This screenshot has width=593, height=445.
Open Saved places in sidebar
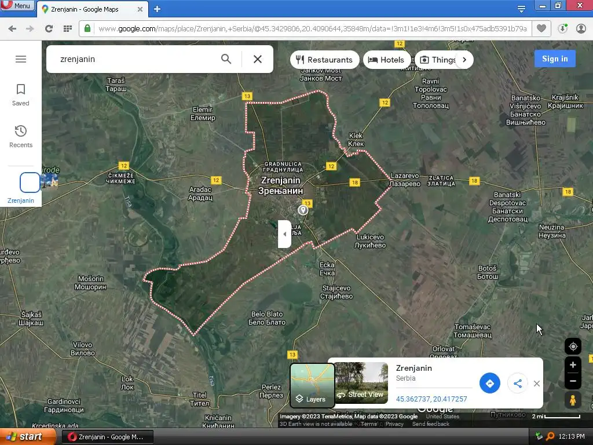pos(21,95)
